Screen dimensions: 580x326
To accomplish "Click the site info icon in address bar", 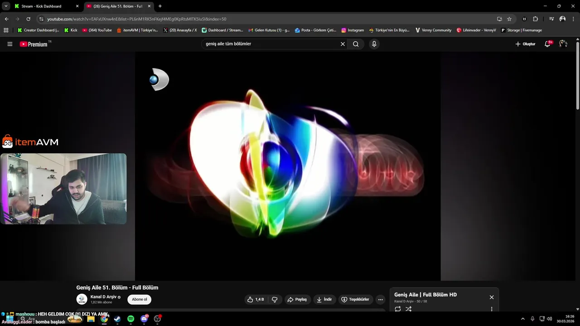I will [41, 19].
